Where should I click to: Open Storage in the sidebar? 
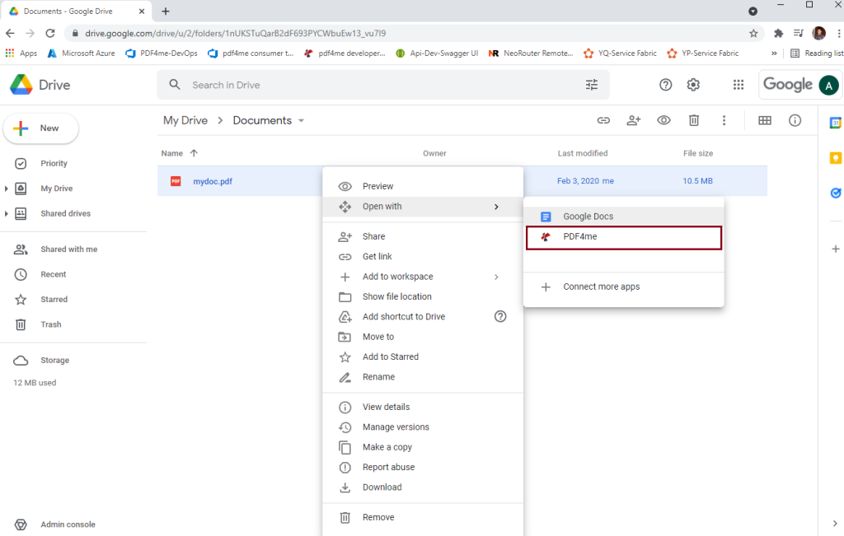(x=55, y=360)
